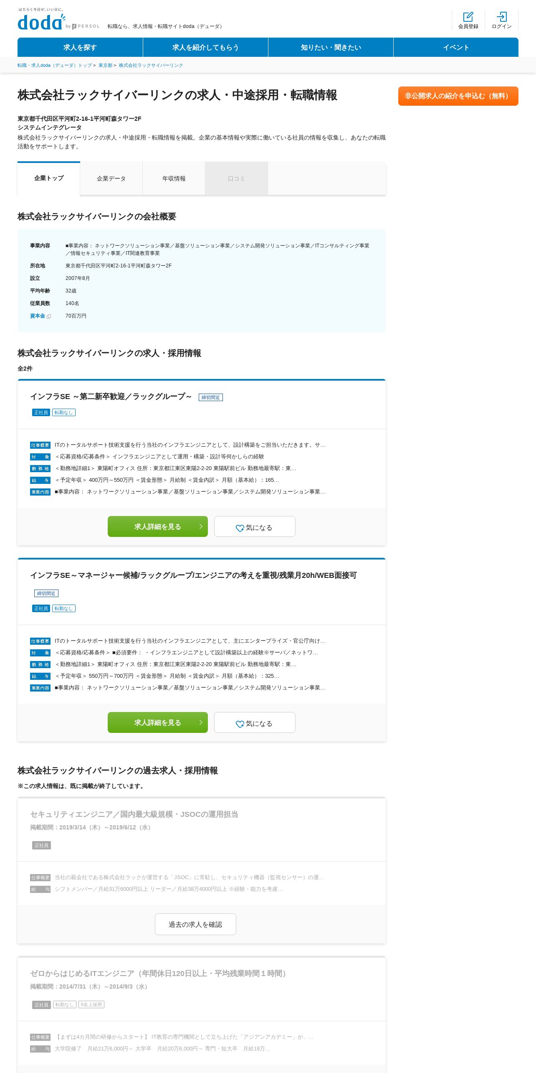Viewport: 536px width, 1073px height.
Task: Click the 転職・求人doda トップ breadcrumb link
Action: [55, 65]
